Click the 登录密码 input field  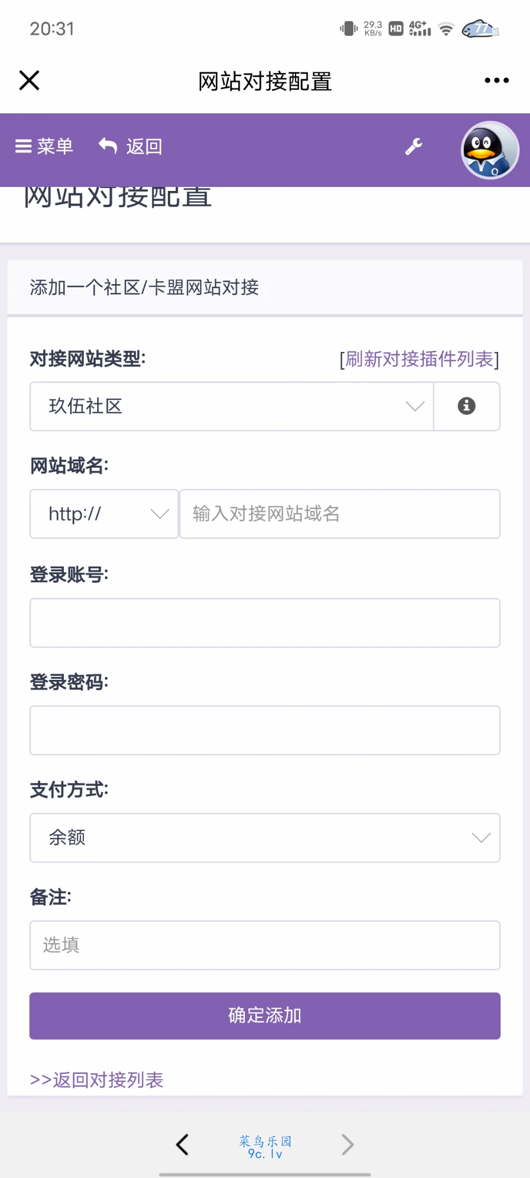(x=265, y=730)
